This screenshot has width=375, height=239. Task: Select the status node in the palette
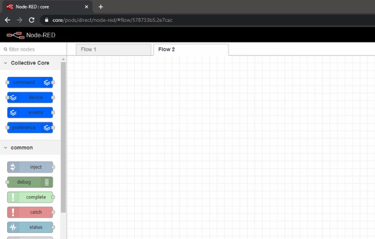30,227
